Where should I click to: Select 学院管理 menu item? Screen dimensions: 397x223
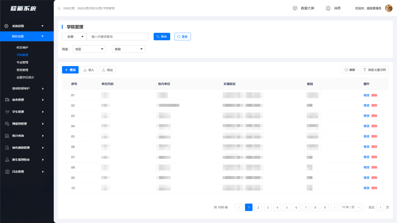click(22, 55)
